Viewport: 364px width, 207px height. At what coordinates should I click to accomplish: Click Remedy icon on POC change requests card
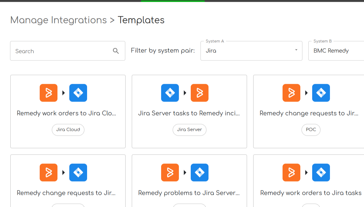(x=291, y=93)
